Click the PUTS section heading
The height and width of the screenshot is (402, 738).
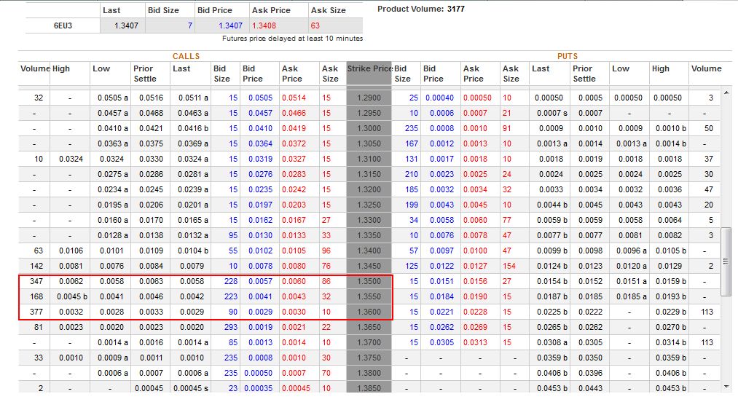pos(567,56)
